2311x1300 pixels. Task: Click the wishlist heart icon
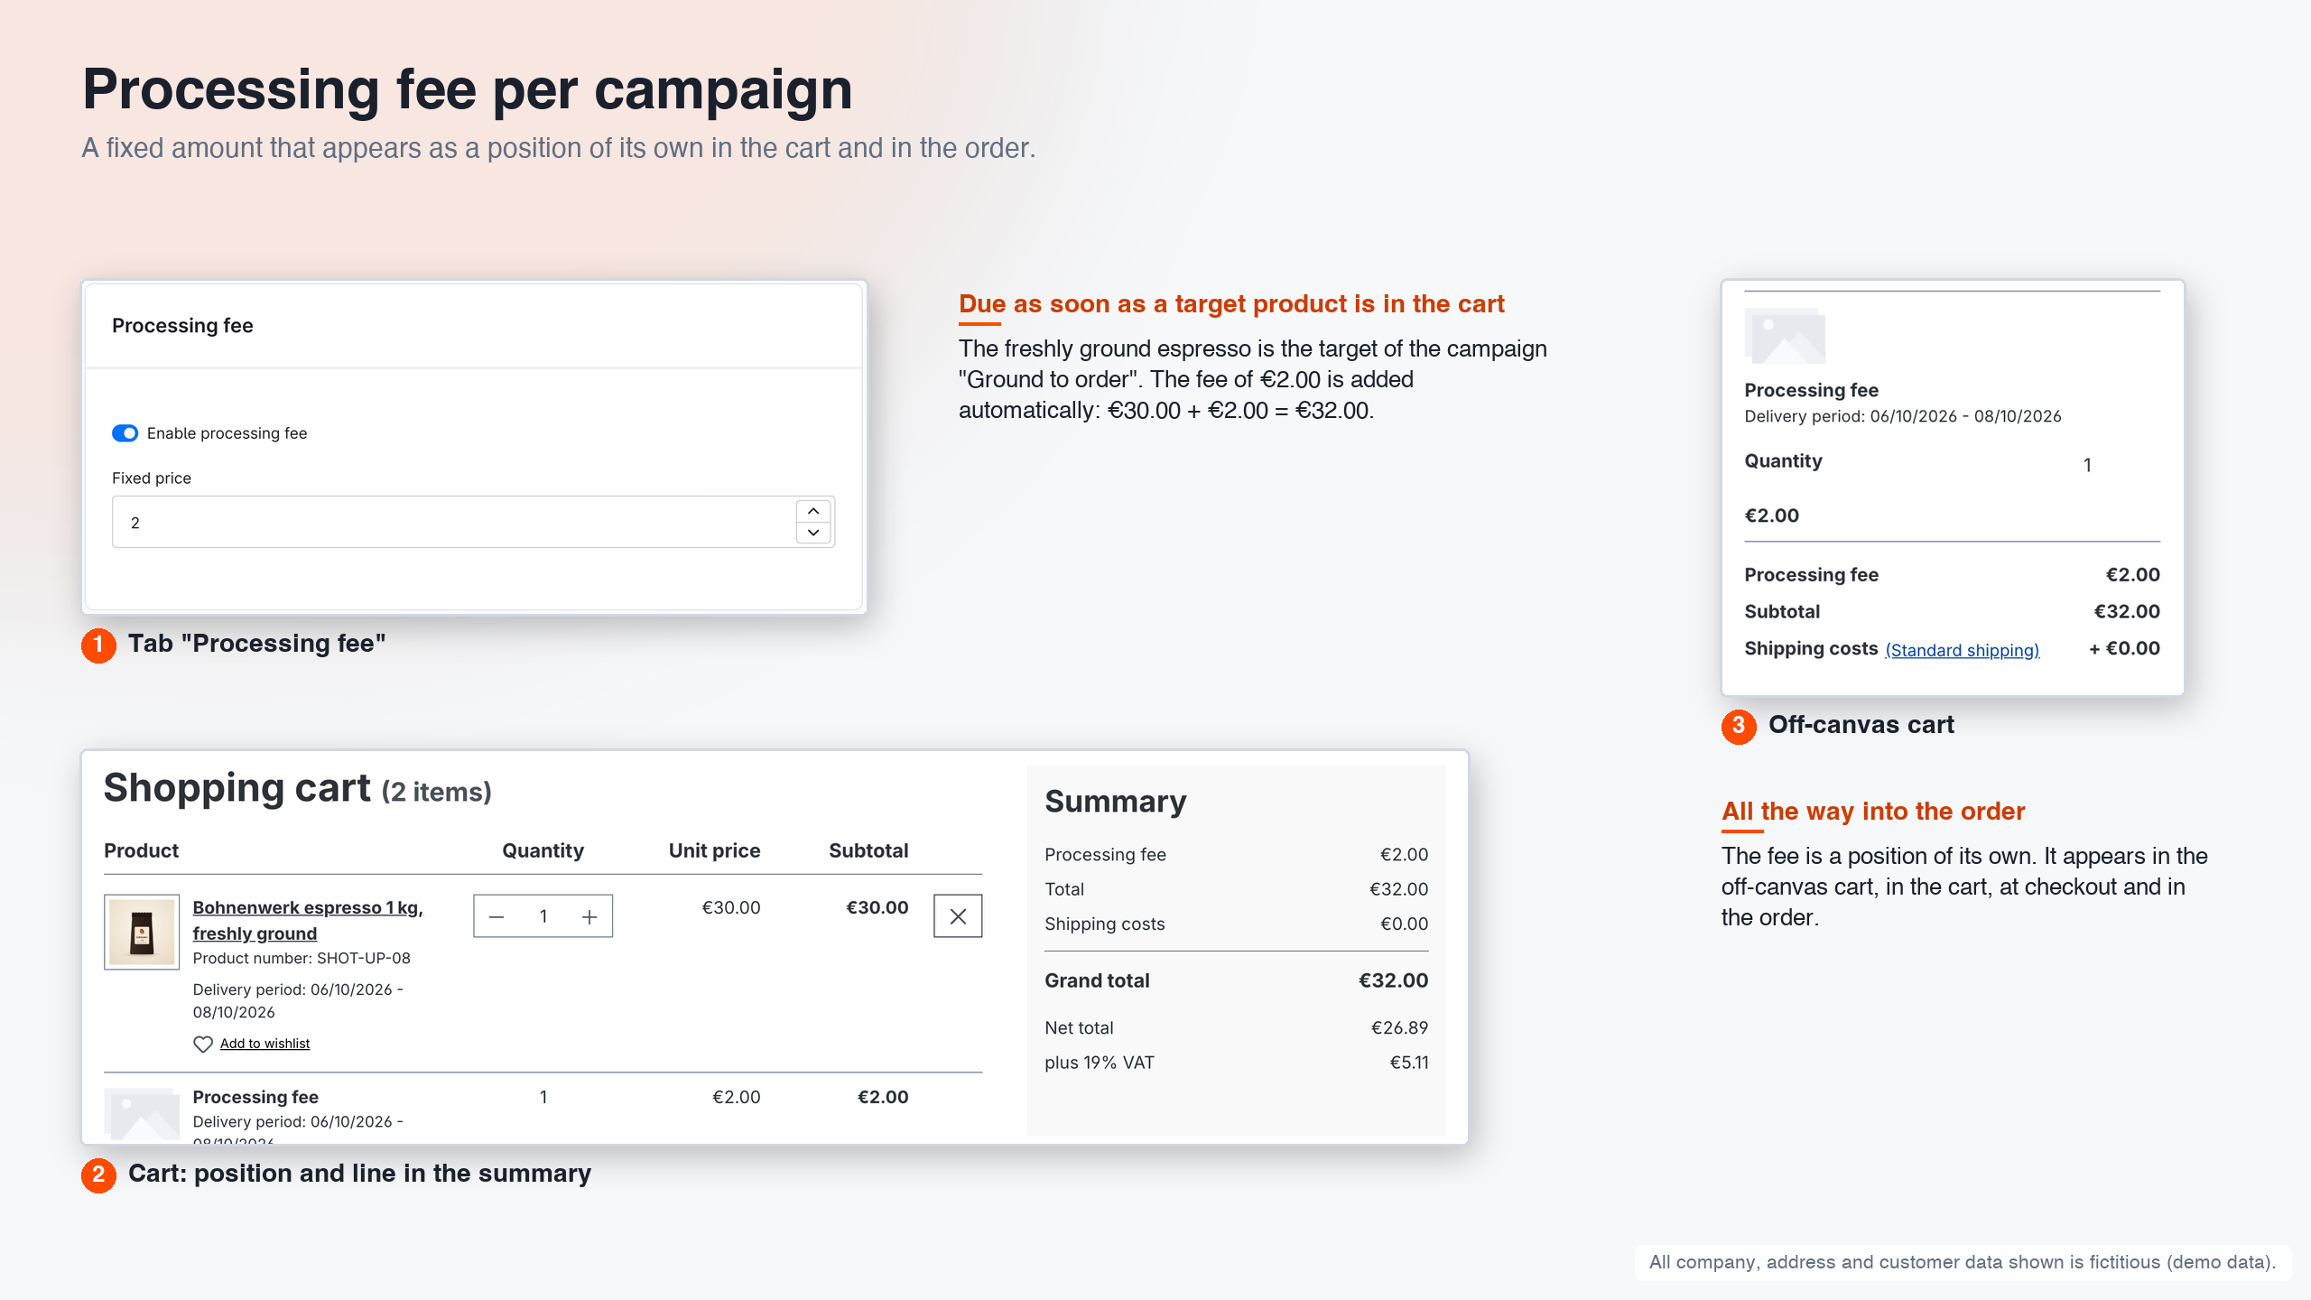[x=203, y=1044]
